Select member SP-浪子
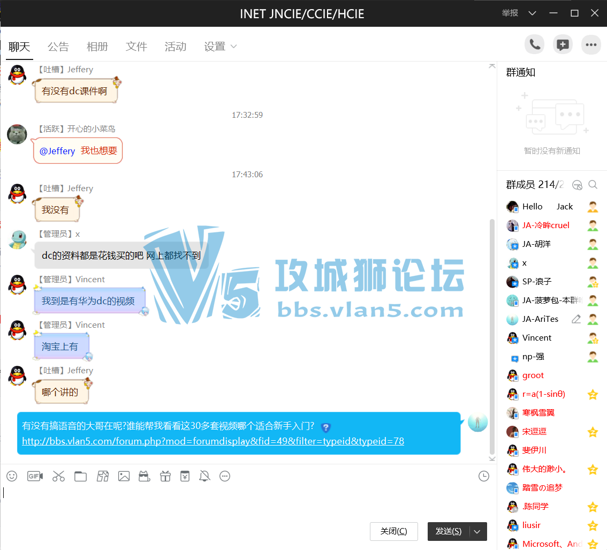Viewport: 607px width, 550px height. pyautogui.click(x=552, y=282)
